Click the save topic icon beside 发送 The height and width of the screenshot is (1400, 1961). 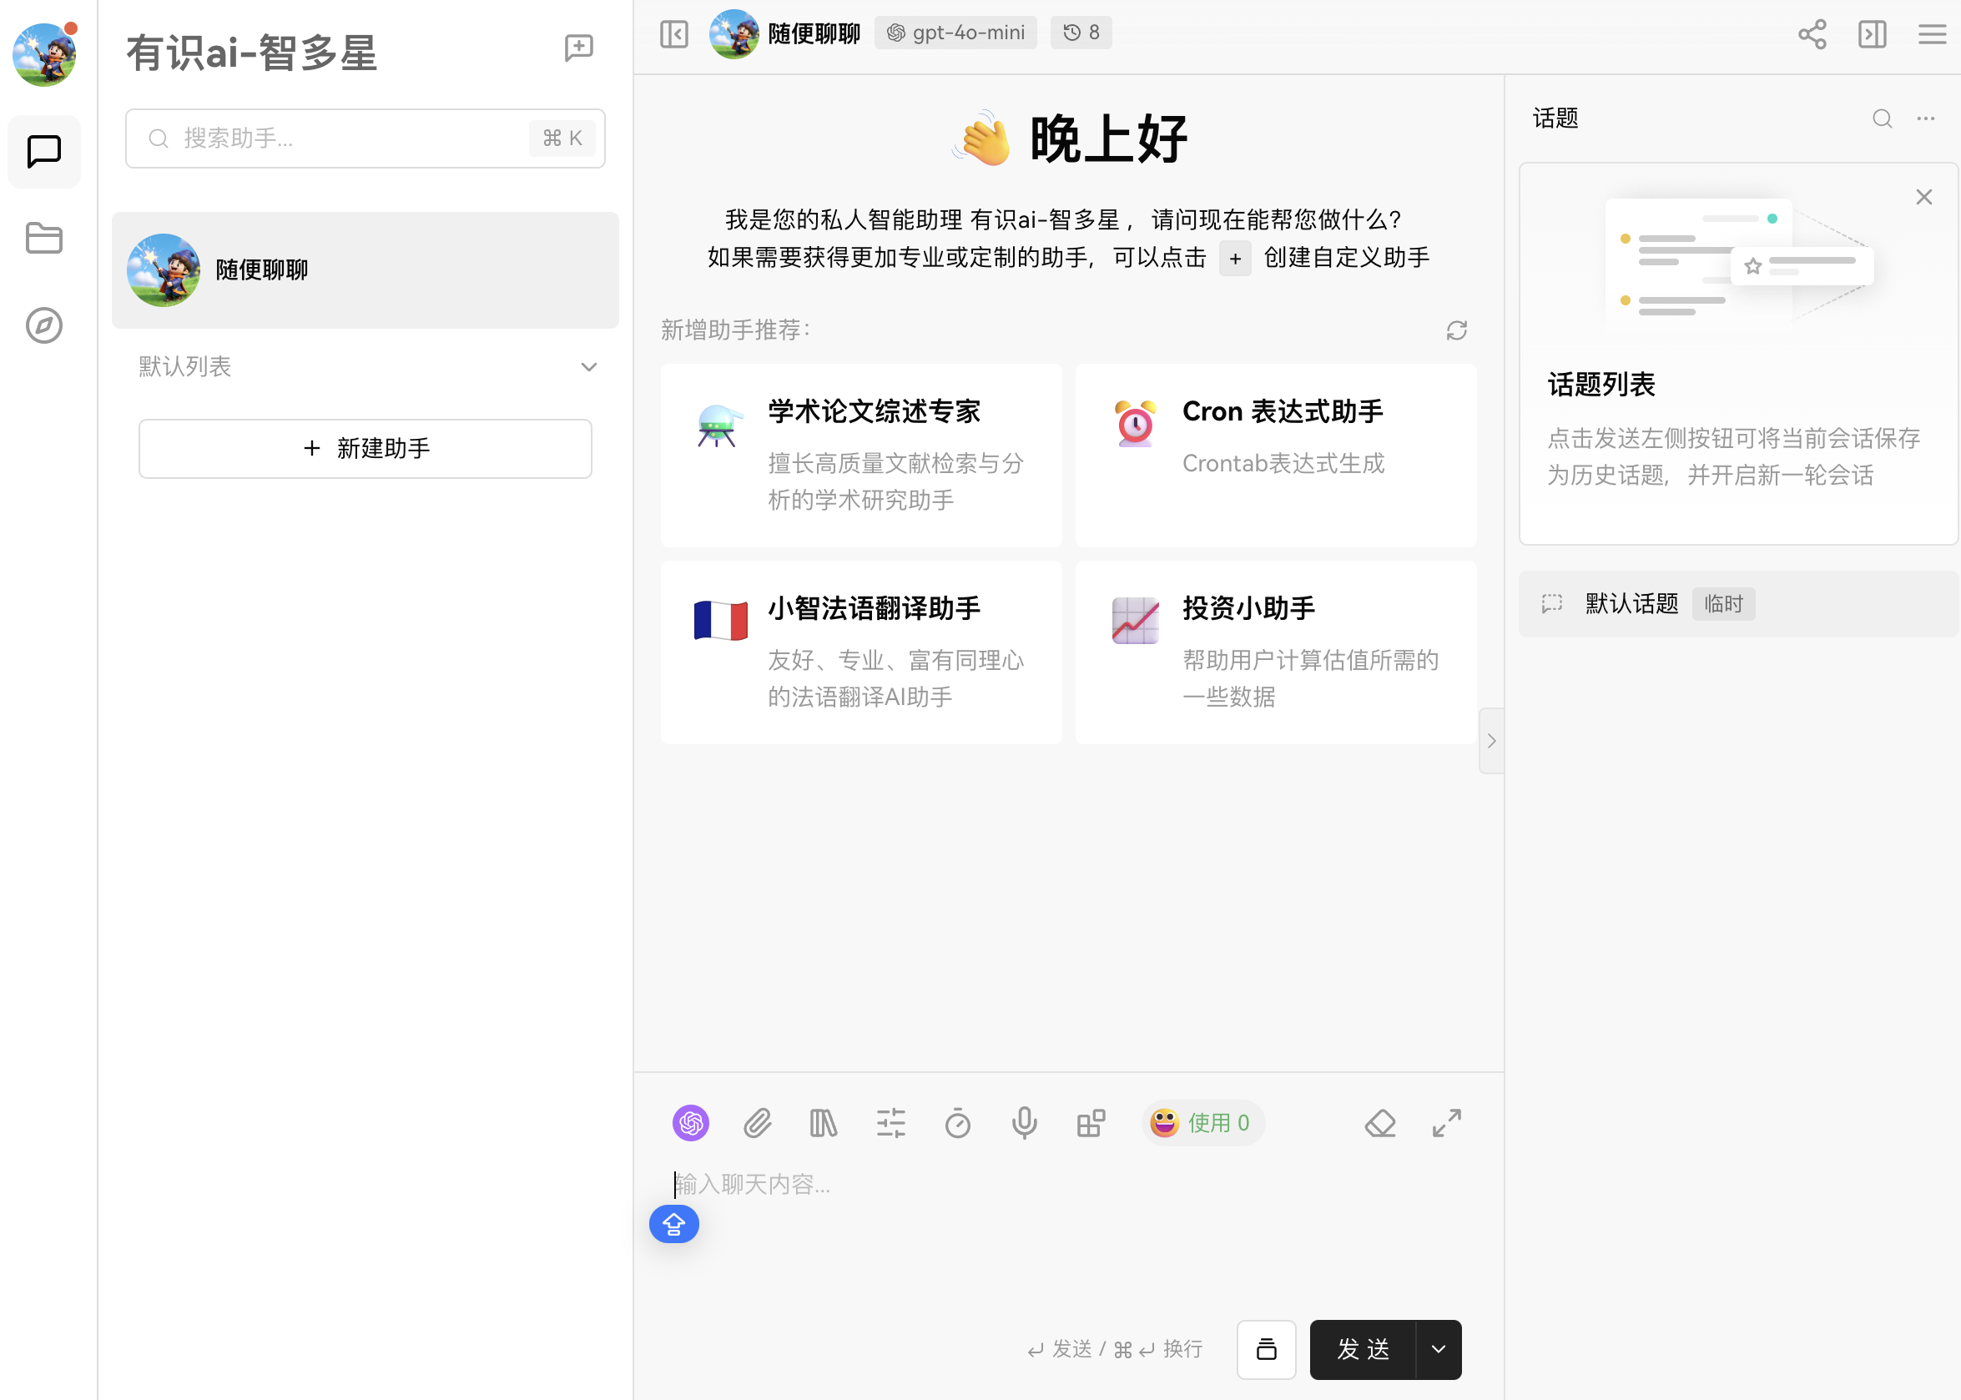tap(1266, 1349)
